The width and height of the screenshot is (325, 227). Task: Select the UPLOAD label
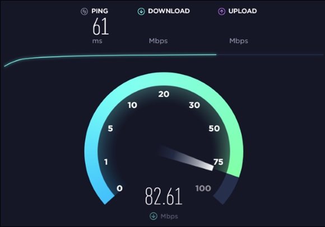[243, 11]
